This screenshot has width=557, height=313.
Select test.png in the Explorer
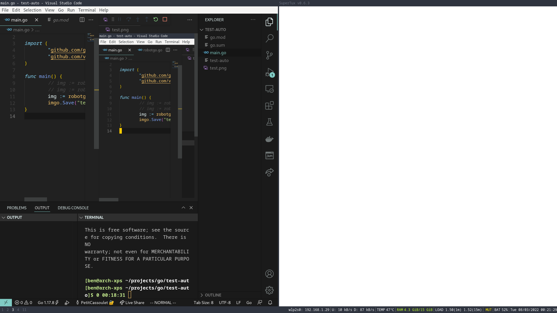218,68
